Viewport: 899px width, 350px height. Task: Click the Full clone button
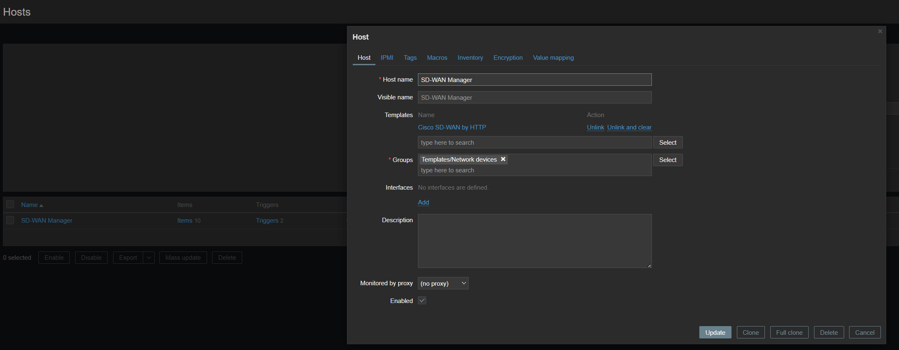click(789, 332)
